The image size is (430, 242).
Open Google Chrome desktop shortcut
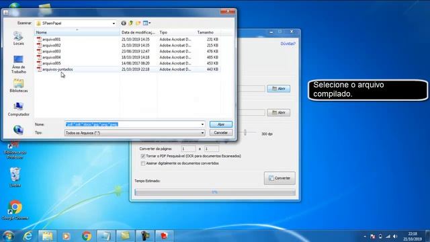tap(15, 210)
